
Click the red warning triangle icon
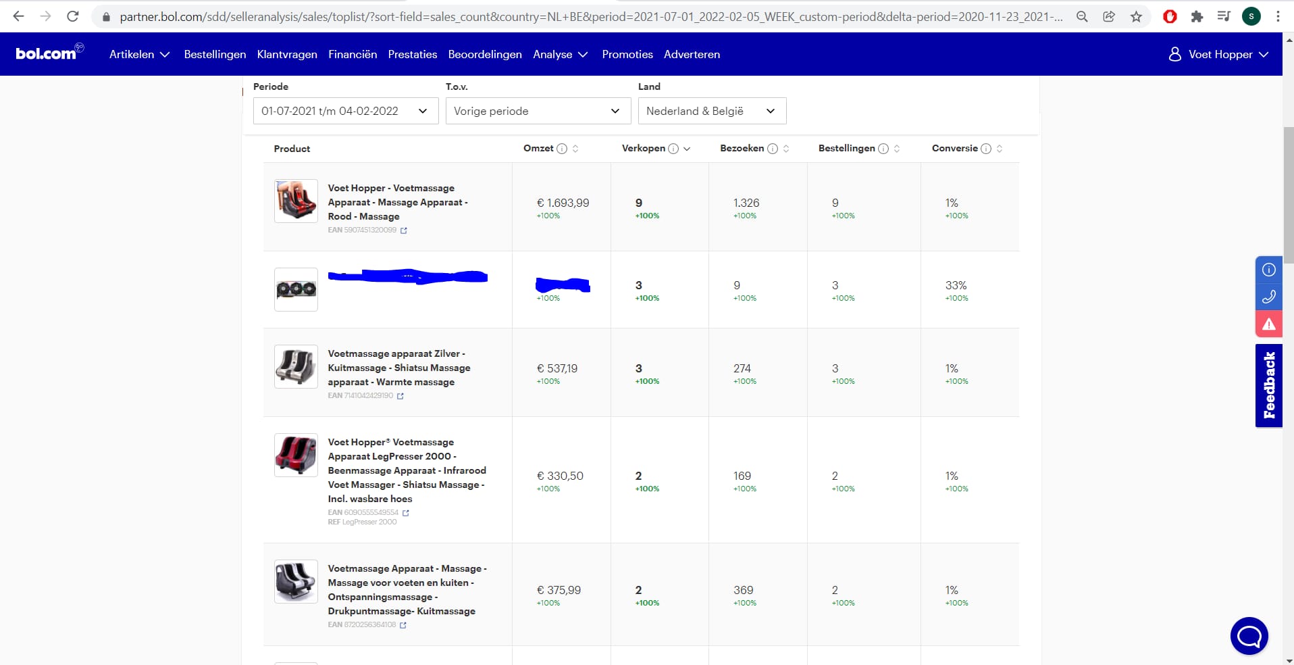1269,324
